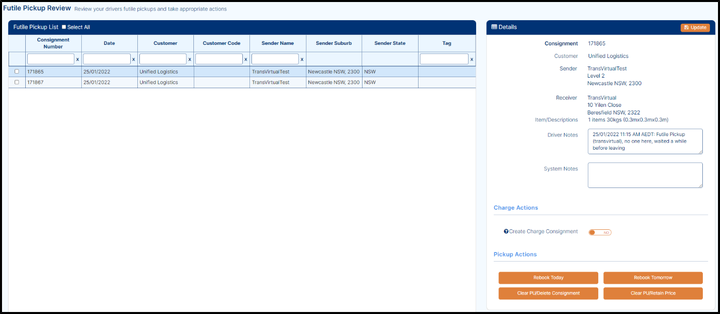Screen dimensions: 720x314
Task: Click customer Unified Logistics in Details panel
Action: point(608,56)
